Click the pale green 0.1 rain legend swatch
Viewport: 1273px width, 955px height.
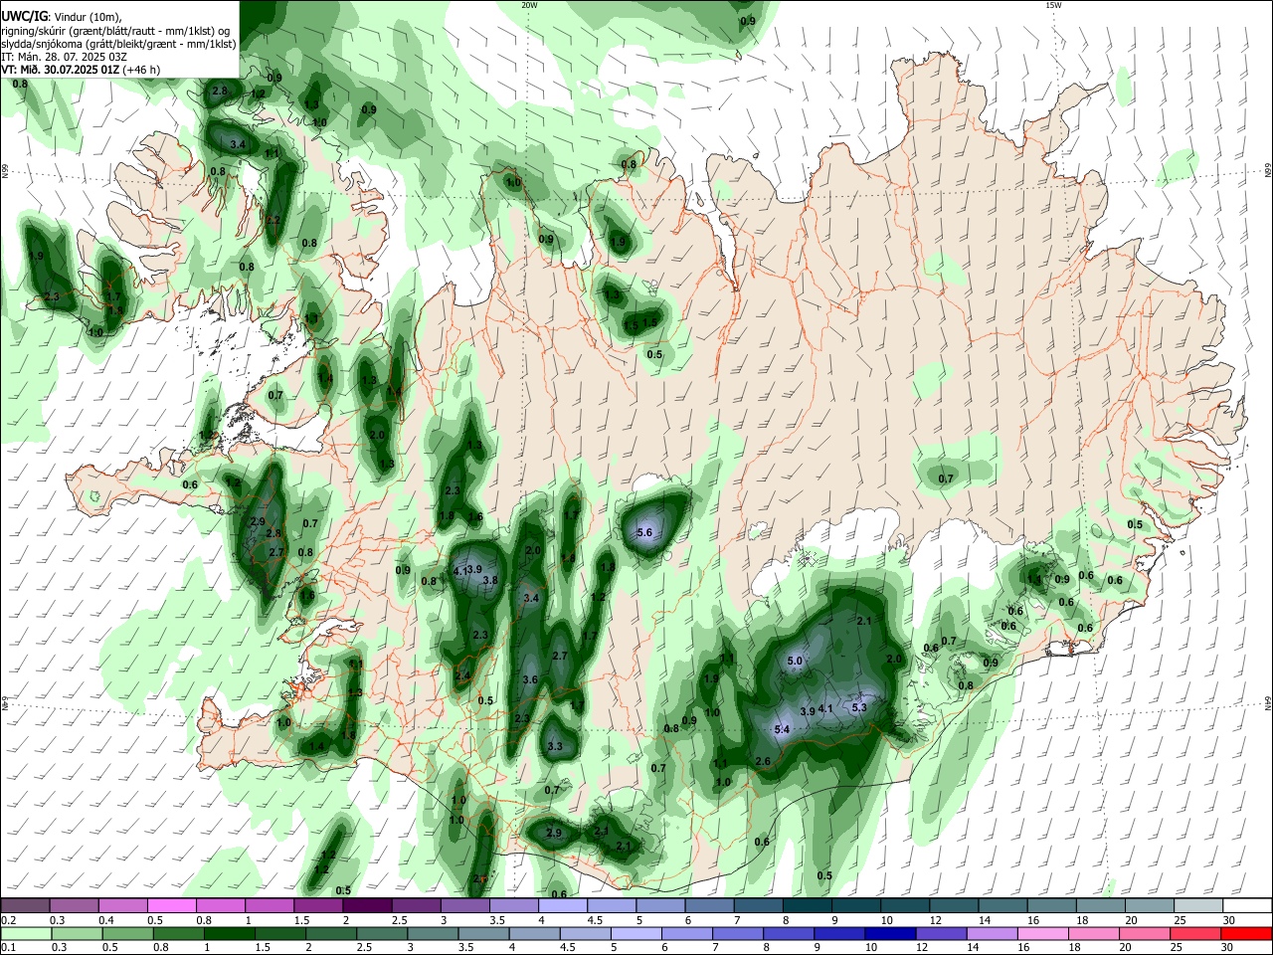click(25, 934)
